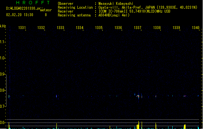Click the meteor echo near 1333
Screen dimensions: 203x129
click(56, 96)
